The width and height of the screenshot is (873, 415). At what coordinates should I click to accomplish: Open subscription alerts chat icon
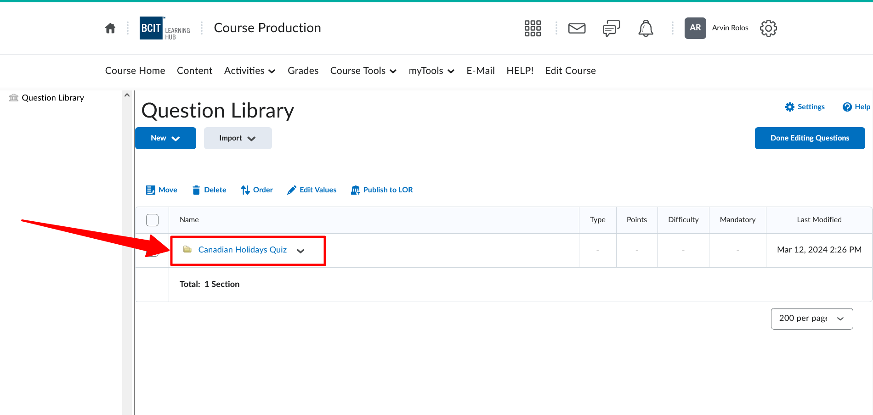pyautogui.click(x=611, y=28)
